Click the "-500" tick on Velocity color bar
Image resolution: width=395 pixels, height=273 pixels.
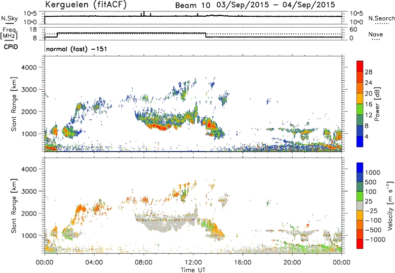pos(373,230)
